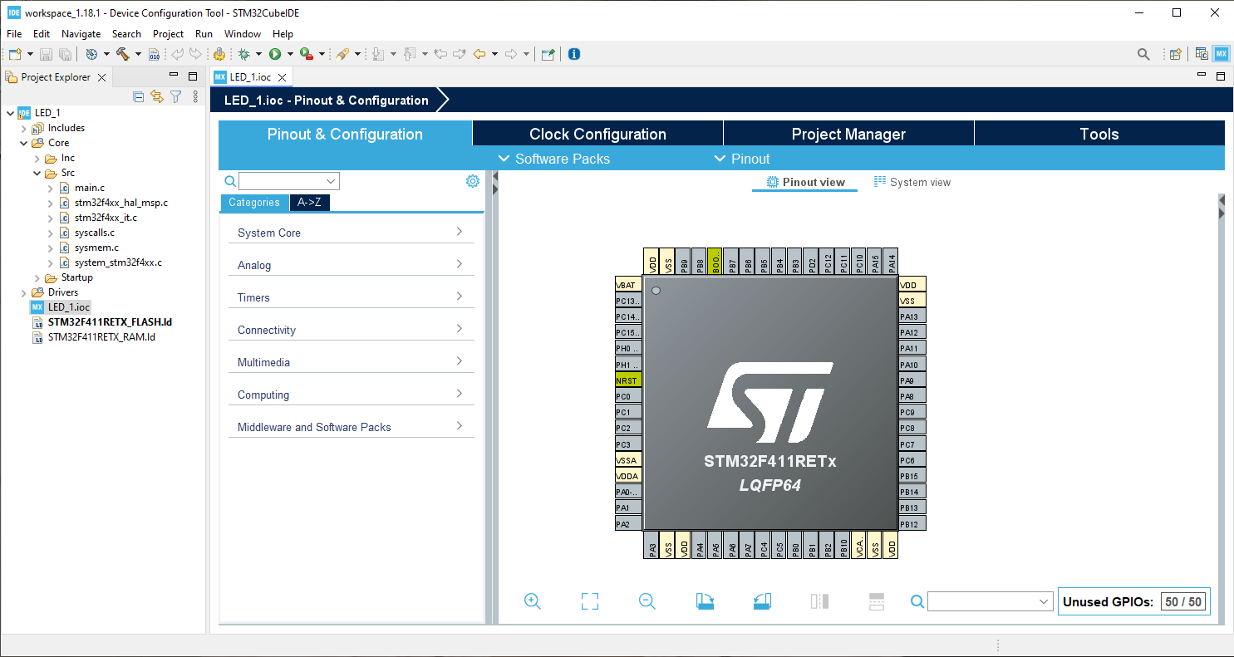The width and height of the screenshot is (1234, 657).
Task: Save the current file with the disk icon
Action: (45, 53)
